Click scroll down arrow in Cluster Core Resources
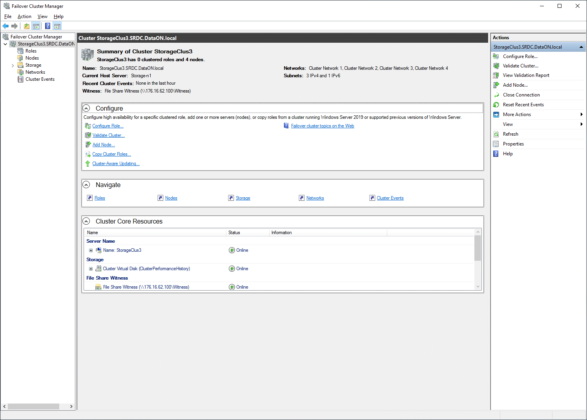Image resolution: width=587 pixels, height=420 pixels. point(478,287)
